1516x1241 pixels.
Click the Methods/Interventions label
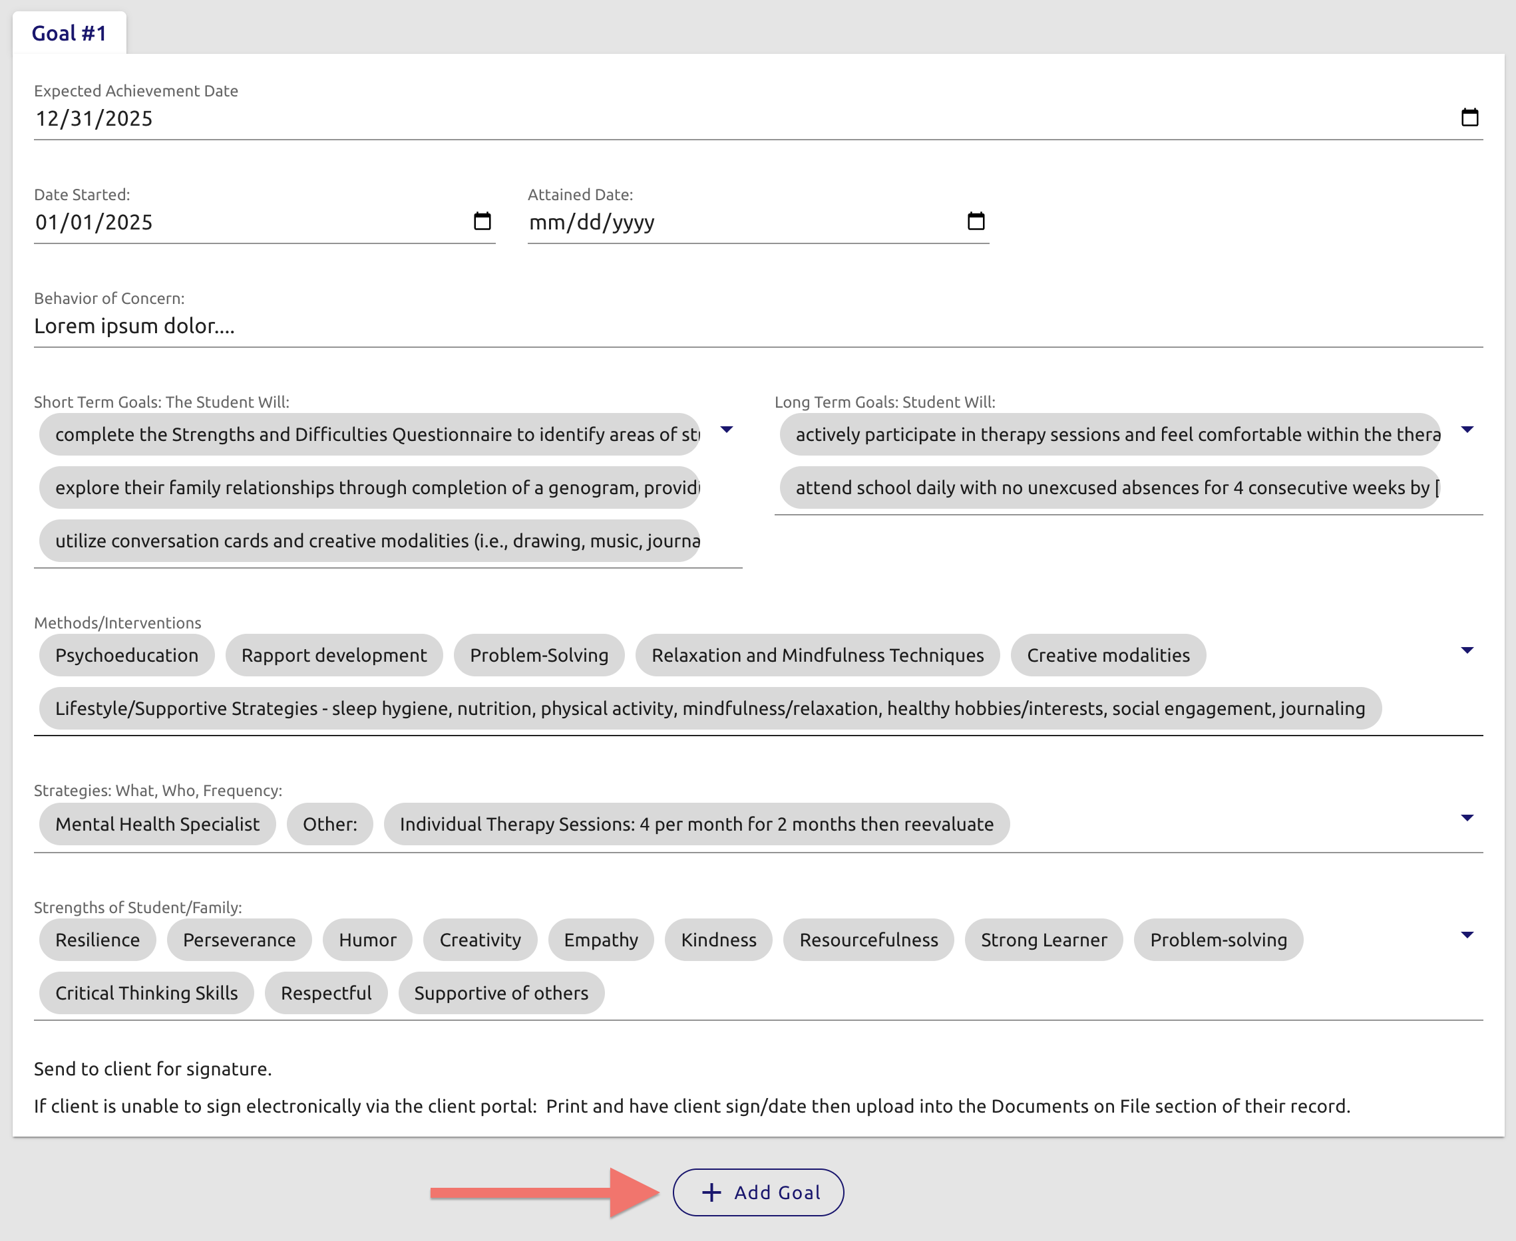(x=117, y=622)
